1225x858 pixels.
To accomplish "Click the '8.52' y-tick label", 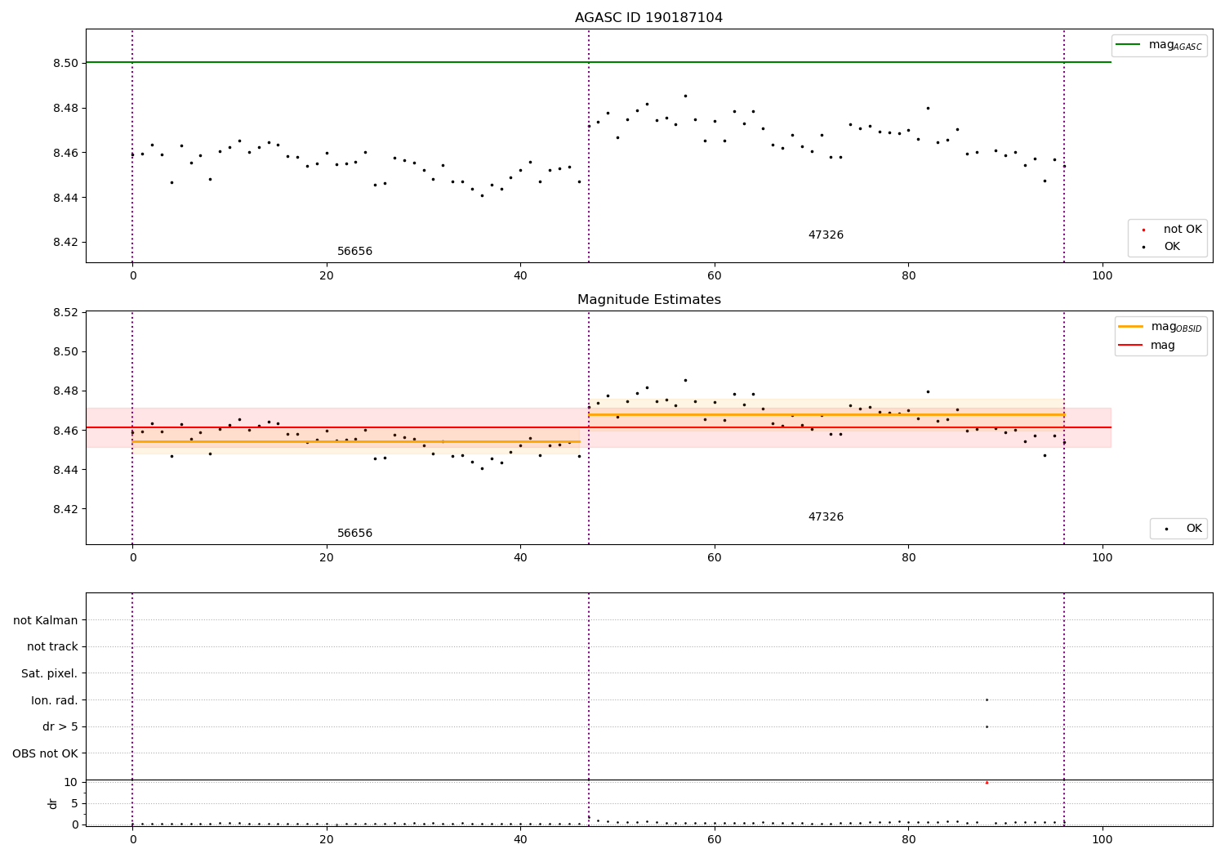I will point(65,312).
